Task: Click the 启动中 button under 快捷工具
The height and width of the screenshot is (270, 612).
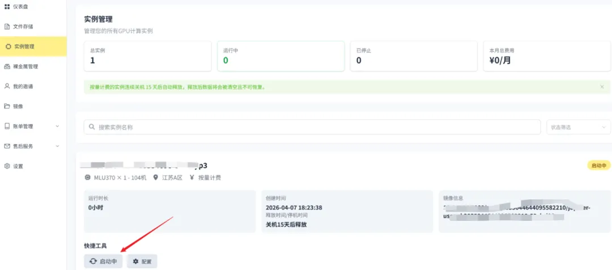Action: click(103, 262)
